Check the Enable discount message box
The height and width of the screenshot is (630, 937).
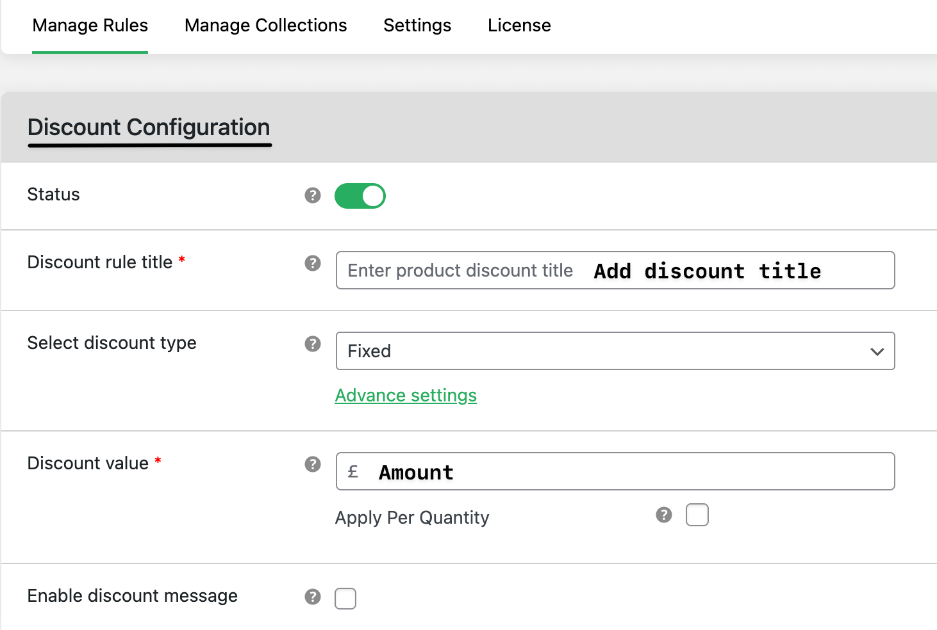(345, 598)
